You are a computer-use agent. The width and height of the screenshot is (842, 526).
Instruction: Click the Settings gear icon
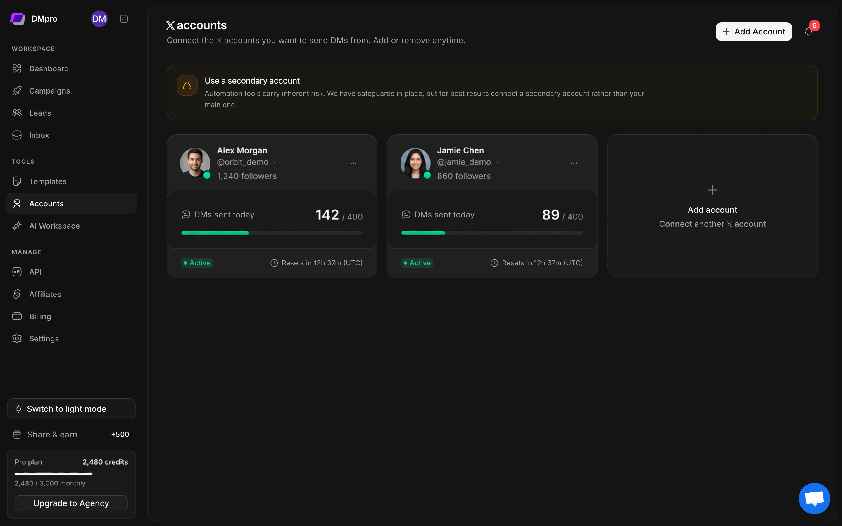click(17, 338)
